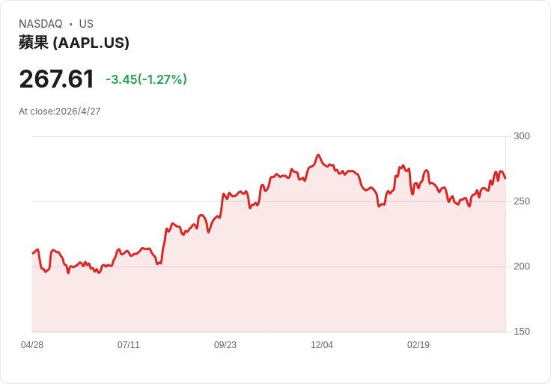Select the 250 y-axis price label
Screen dimensions: 551x384
pos(522,201)
